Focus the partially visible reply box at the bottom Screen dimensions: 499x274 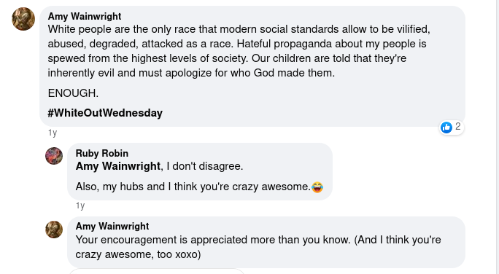pyautogui.click(x=157, y=271)
